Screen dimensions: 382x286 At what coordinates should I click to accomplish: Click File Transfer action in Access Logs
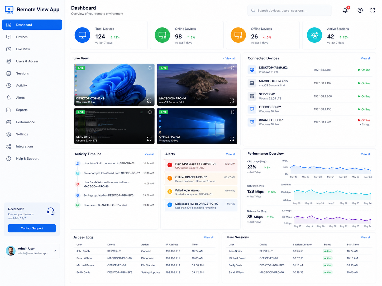pos(148,265)
